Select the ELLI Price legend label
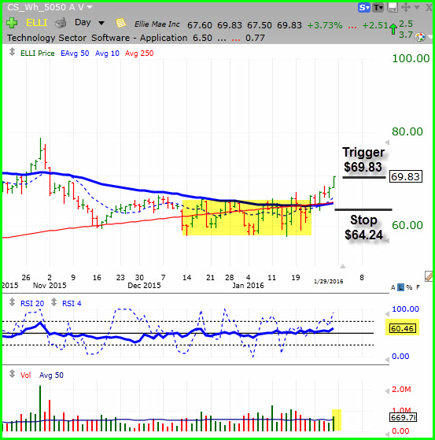The image size is (435, 440). (37, 54)
